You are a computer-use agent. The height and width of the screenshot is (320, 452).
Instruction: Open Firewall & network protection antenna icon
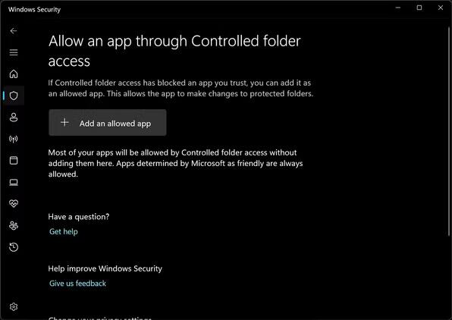click(x=14, y=139)
